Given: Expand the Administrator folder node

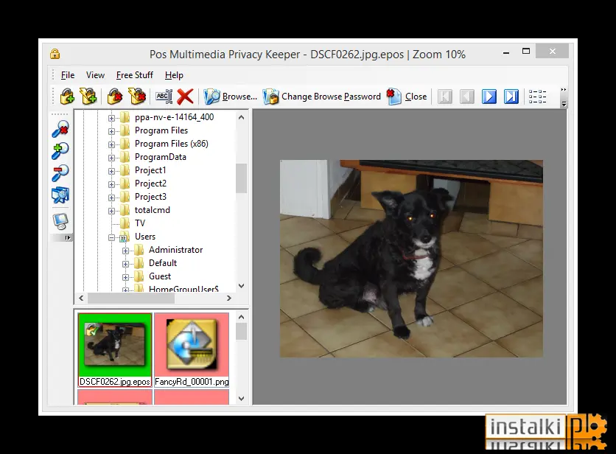Looking at the screenshot, I should click(125, 251).
